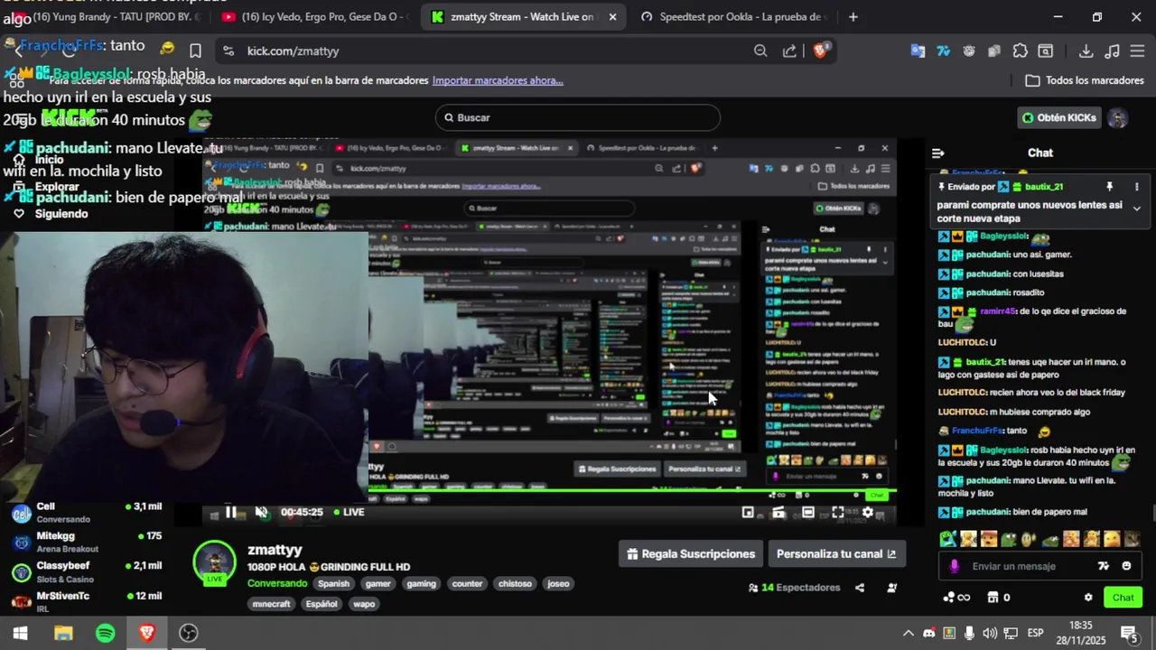Show hidden system tray icons
Viewport: 1156px width, 650px height.
tap(909, 633)
